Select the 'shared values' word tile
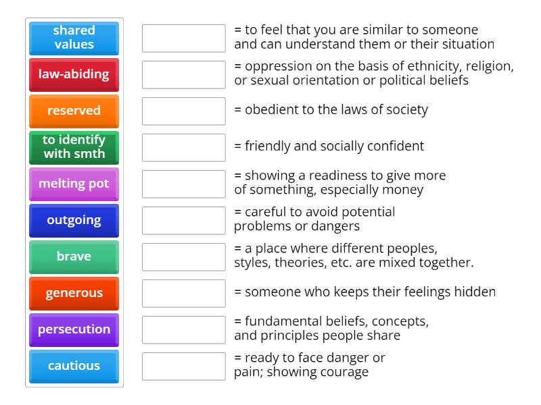This screenshot has width=541, height=405. (x=74, y=38)
